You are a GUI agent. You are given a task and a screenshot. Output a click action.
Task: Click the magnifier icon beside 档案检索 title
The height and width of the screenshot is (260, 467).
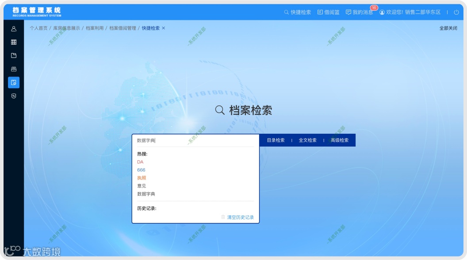(x=220, y=110)
